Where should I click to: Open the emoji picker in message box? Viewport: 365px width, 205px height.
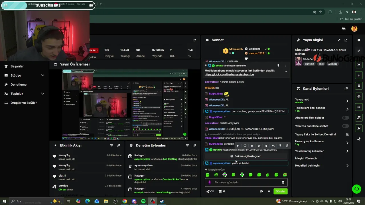click(283, 183)
